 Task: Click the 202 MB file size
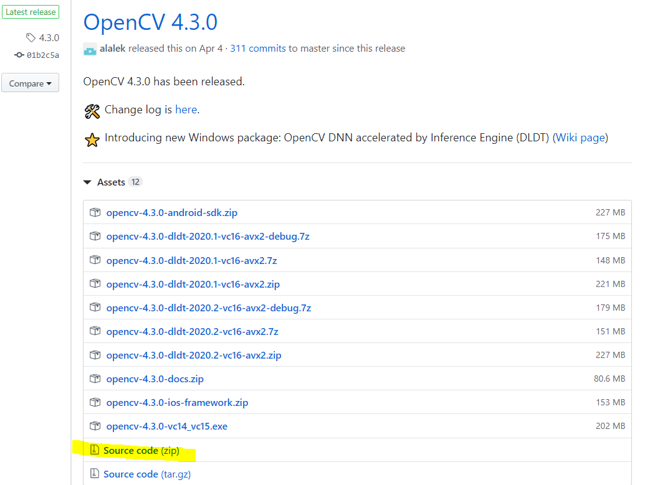click(x=610, y=426)
